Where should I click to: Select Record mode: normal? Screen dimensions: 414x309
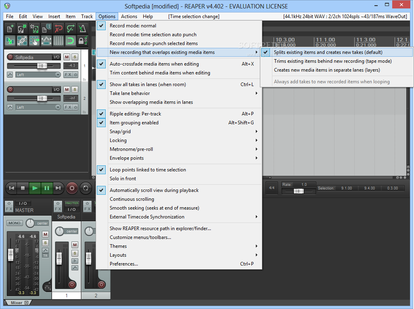pyautogui.click(x=179, y=26)
